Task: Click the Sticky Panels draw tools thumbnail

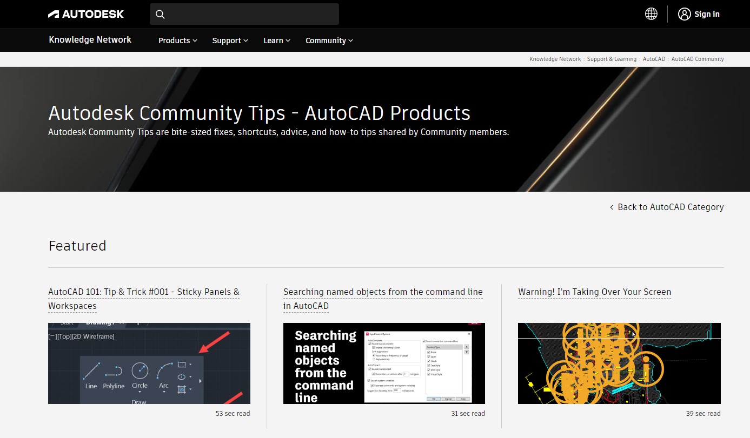Action: coord(149,363)
